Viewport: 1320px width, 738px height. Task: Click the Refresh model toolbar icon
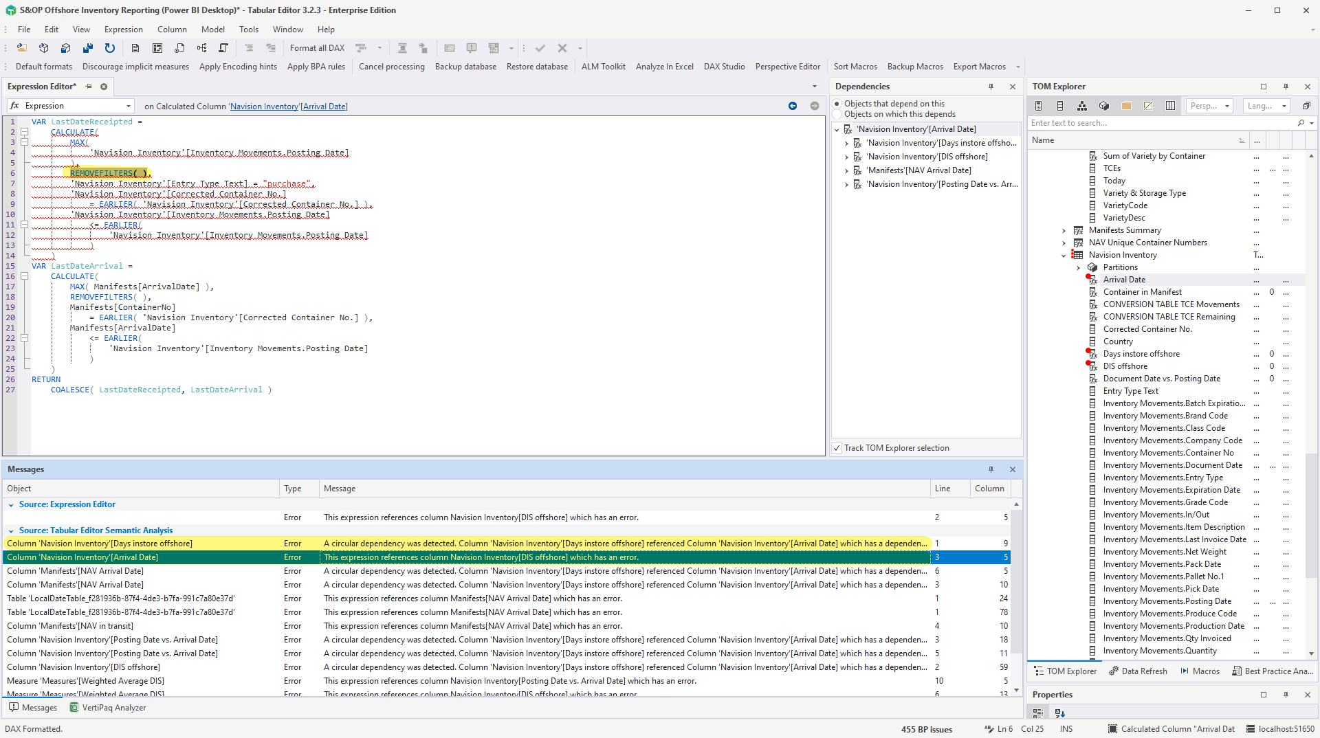(109, 48)
